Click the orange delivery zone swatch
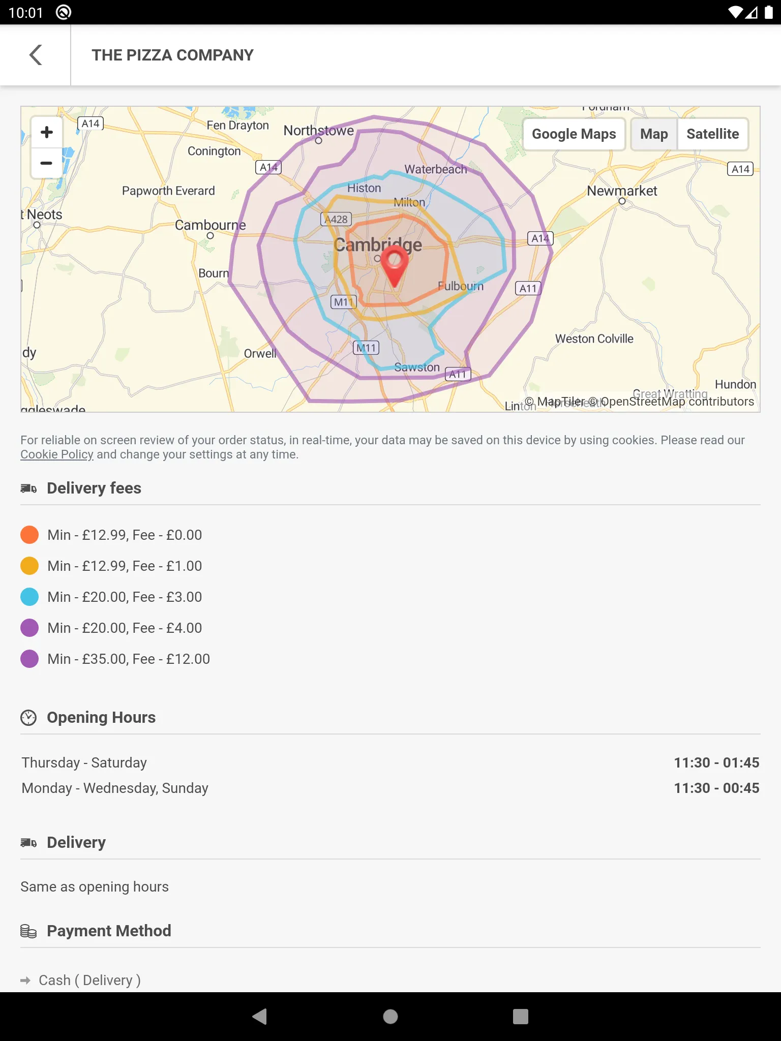Image resolution: width=781 pixels, height=1041 pixels. pos(29,535)
